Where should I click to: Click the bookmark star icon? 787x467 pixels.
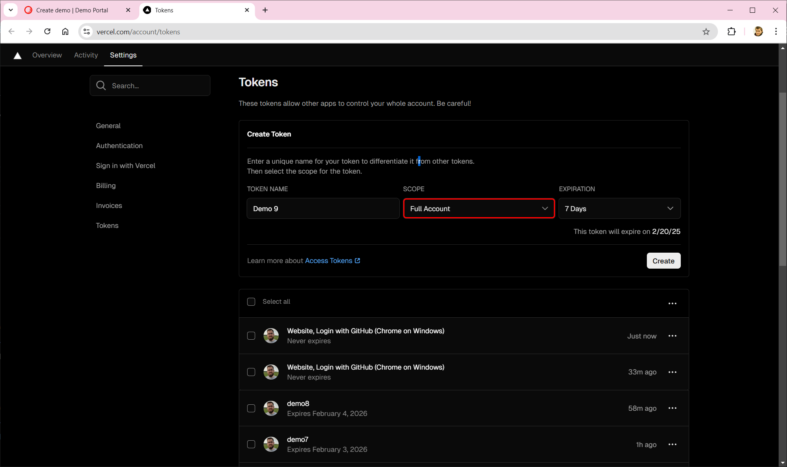tap(706, 32)
